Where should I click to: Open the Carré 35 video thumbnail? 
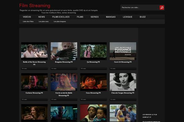[x=123, y=51]
